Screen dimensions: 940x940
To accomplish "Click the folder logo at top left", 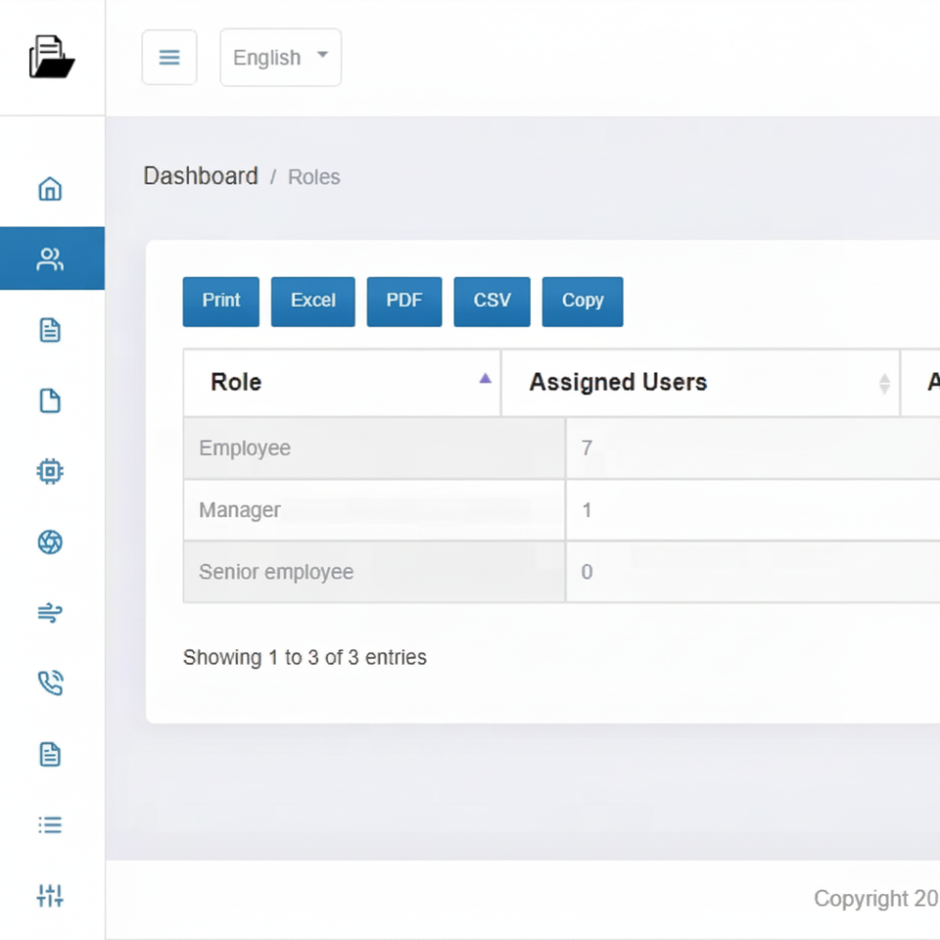I will pyautogui.click(x=52, y=57).
